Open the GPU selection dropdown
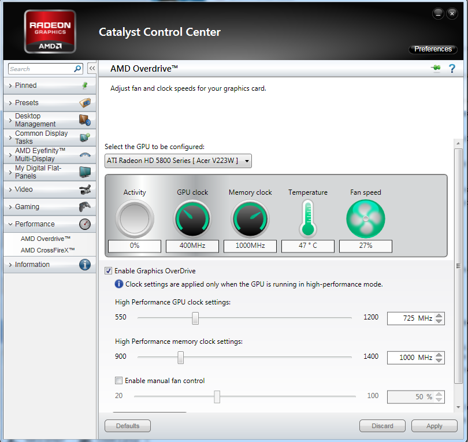 click(x=178, y=161)
